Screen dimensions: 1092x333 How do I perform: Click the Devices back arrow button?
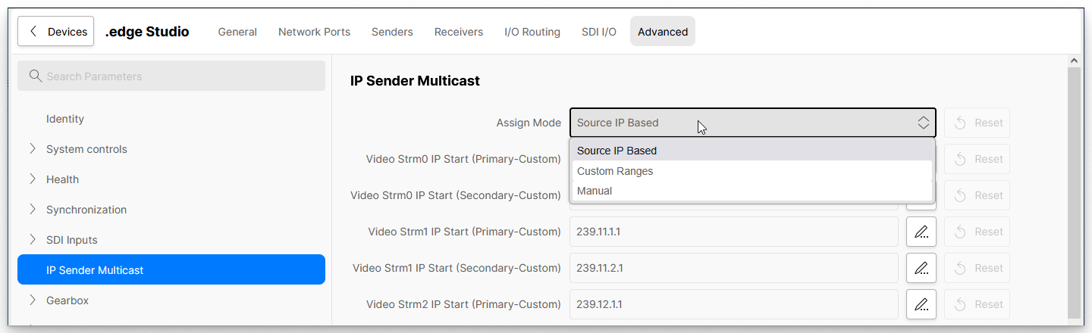pyautogui.click(x=56, y=32)
